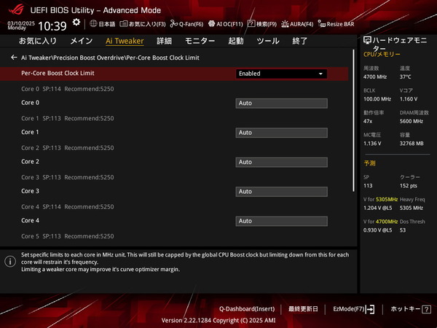This screenshot has height=328, width=437.
Task: Click Core 5 SP:113 Recommend:5250 text
Action: [x=68, y=236]
